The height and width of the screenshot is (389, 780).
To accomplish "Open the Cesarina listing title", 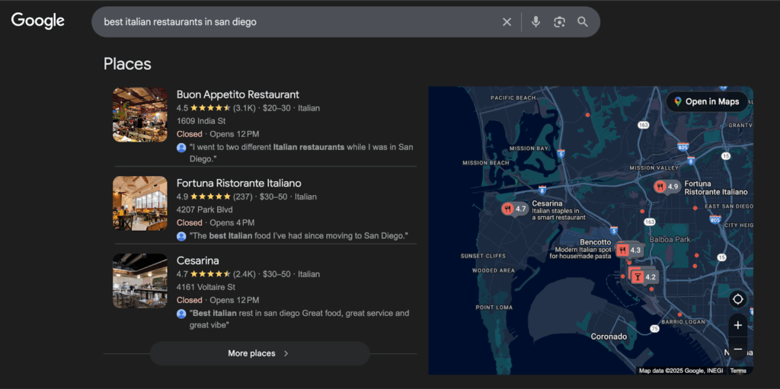I will tap(197, 260).
